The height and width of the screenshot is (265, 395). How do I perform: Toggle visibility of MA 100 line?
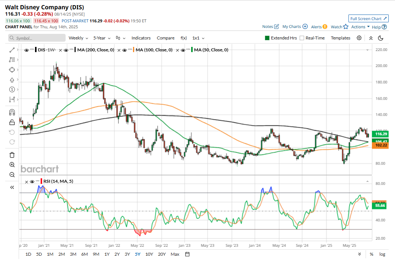click(x=124, y=50)
